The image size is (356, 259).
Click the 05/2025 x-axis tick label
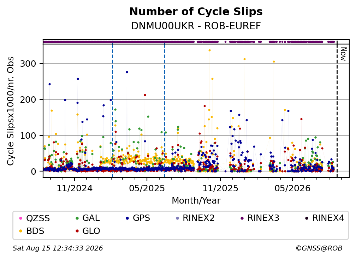click(x=147, y=188)
